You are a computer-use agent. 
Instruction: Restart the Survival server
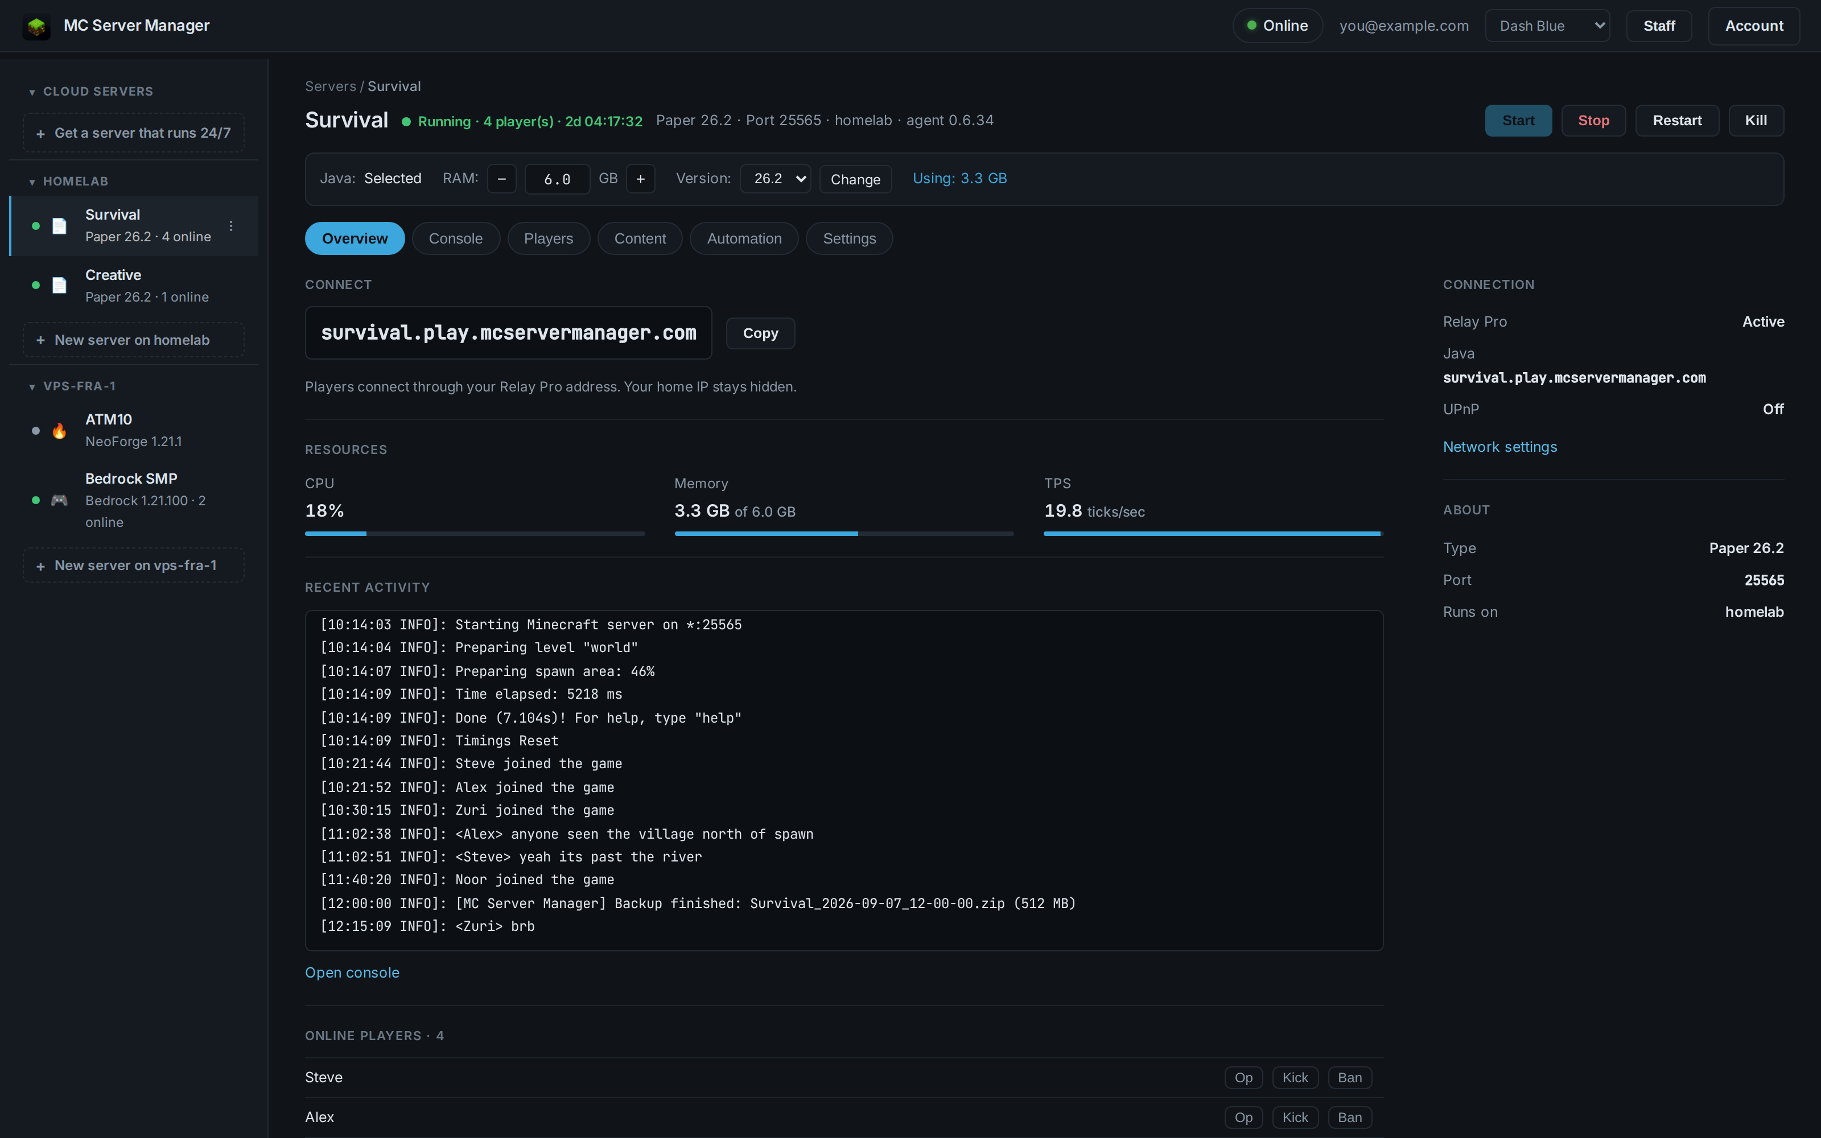1676,121
